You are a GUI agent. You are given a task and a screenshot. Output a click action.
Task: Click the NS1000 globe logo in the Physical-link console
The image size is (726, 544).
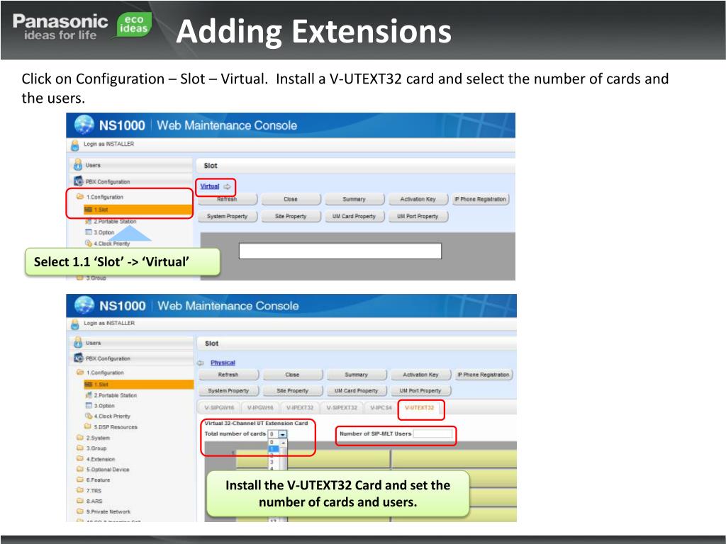pyautogui.click(x=84, y=305)
